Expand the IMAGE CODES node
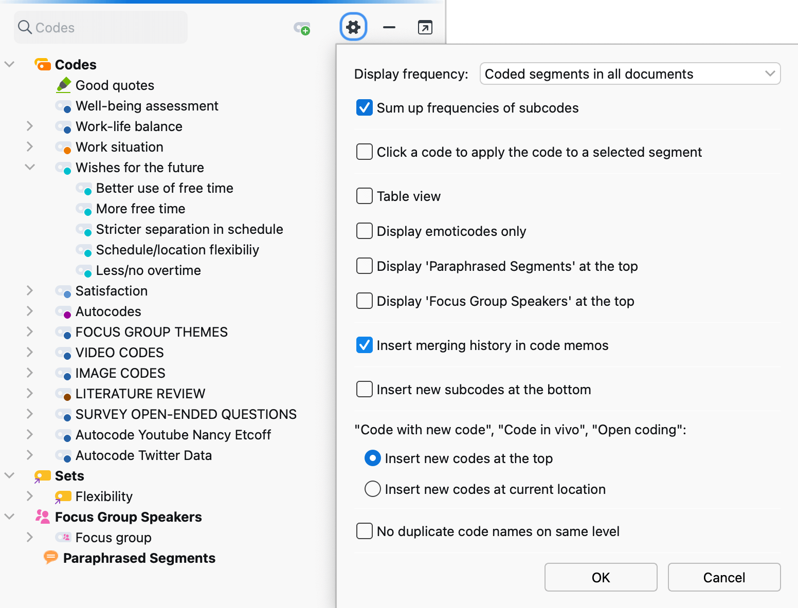 30,373
